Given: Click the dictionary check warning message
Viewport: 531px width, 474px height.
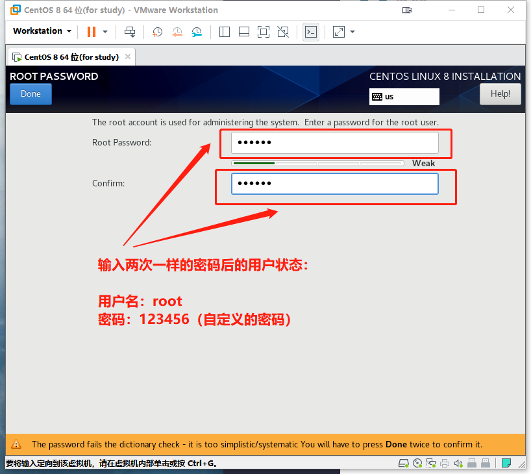Looking at the screenshot, I should tap(256, 444).
